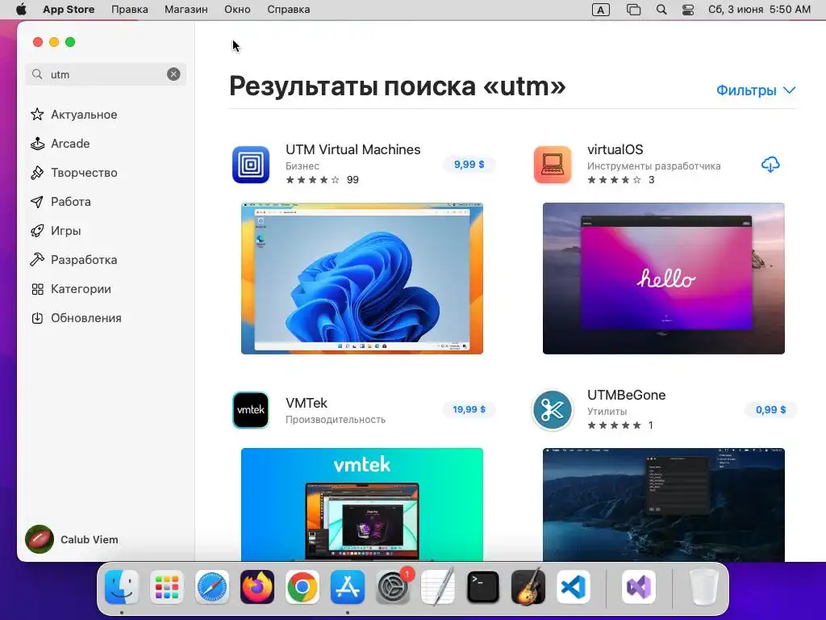The height and width of the screenshot is (620, 826).
Task: Click the Утилиты category label
Action: coord(607,411)
